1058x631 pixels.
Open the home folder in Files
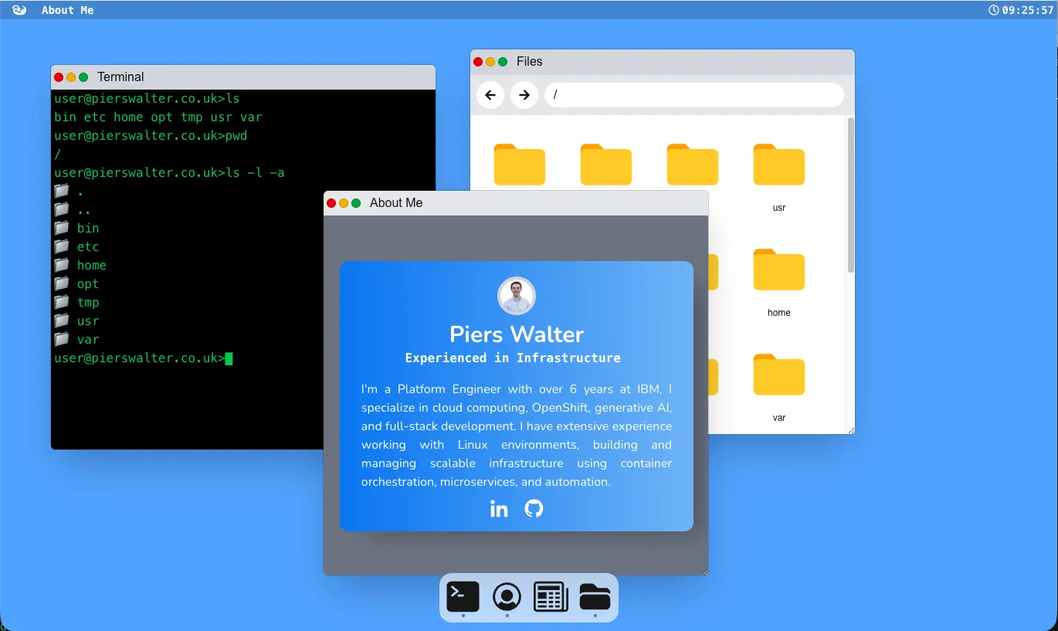tap(778, 270)
